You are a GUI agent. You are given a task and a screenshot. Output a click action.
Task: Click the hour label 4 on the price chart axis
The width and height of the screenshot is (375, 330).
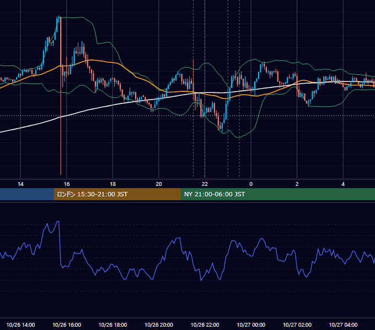pyautogui.click(x=343, y=184)
